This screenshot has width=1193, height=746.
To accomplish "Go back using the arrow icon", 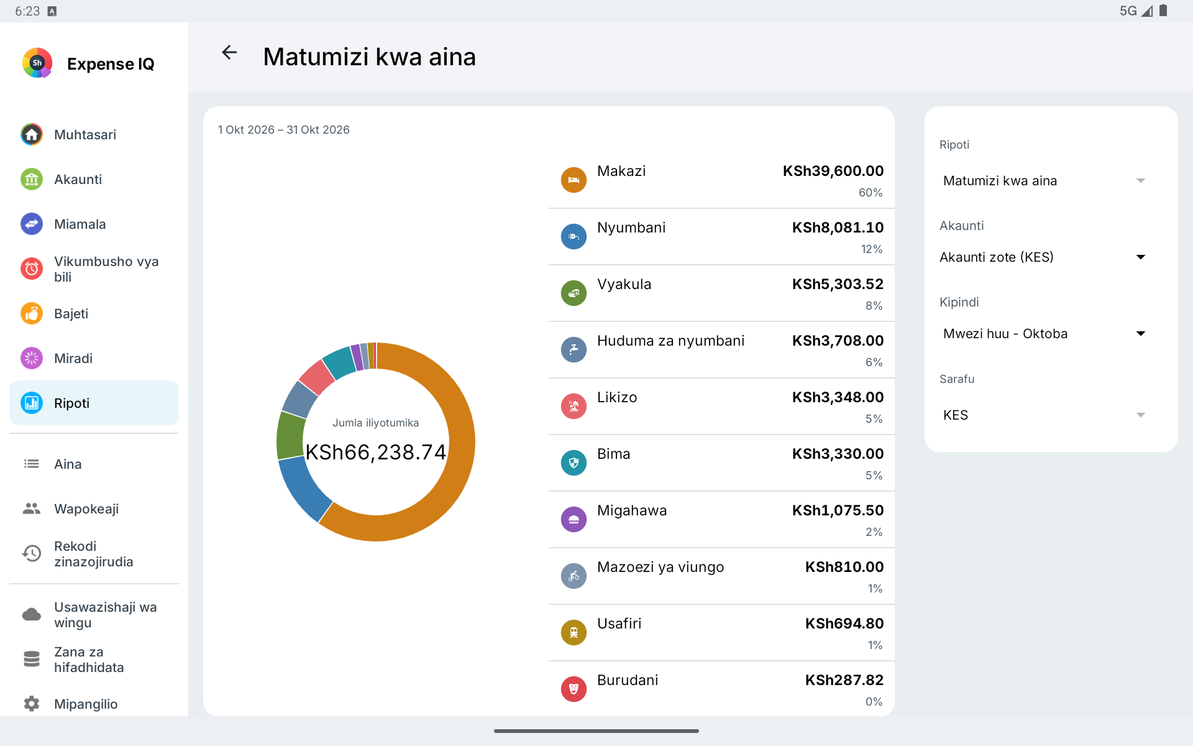I will pos(229,53).
